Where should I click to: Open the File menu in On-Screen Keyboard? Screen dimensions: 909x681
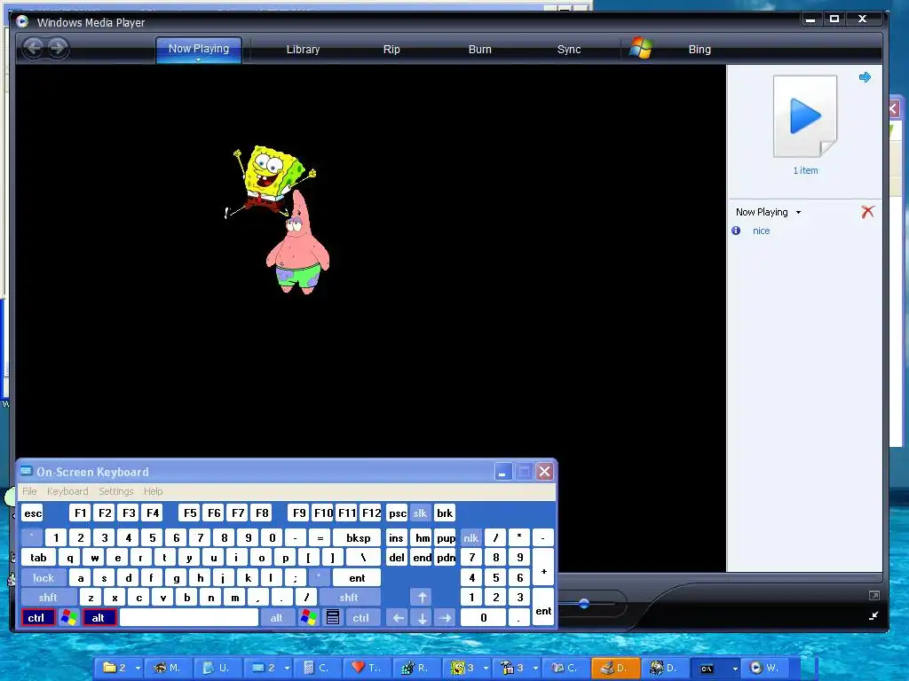pyautogui.click(x=29, y=491)
